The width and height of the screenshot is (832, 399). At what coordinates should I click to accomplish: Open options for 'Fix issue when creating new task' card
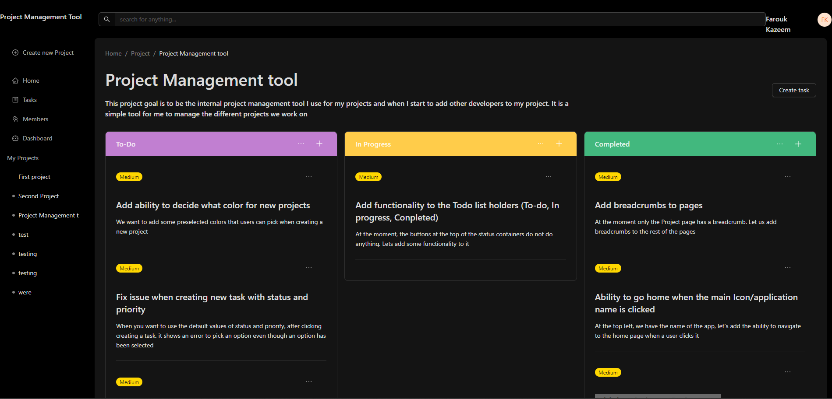coord(309,268)
